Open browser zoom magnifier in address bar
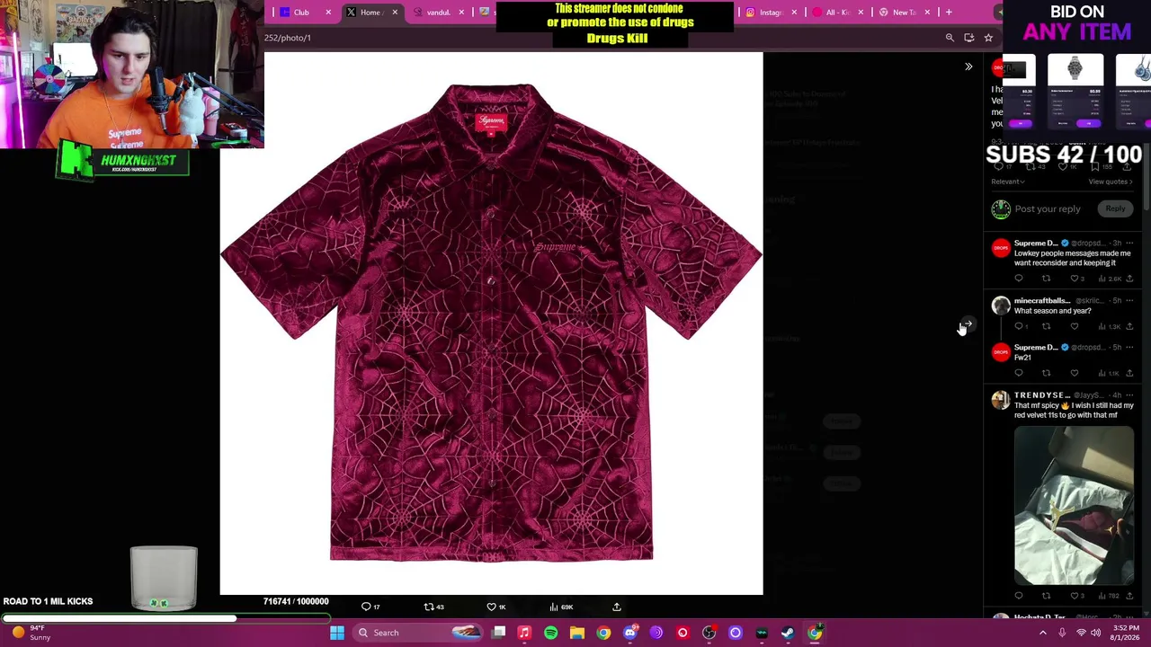Image resolution: width=1151 pixels, height=647 pixels. pos(950,38)
